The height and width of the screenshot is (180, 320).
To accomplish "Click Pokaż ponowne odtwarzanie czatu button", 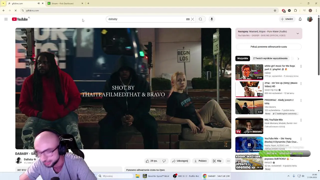I will coord(269,47).
